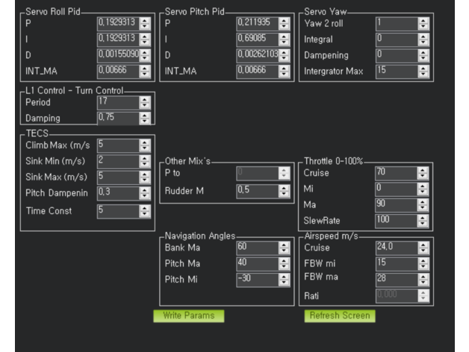Click the Rudder Mix stepper arrows
Viewport: 469px width, 352px height.
(284, 190)
